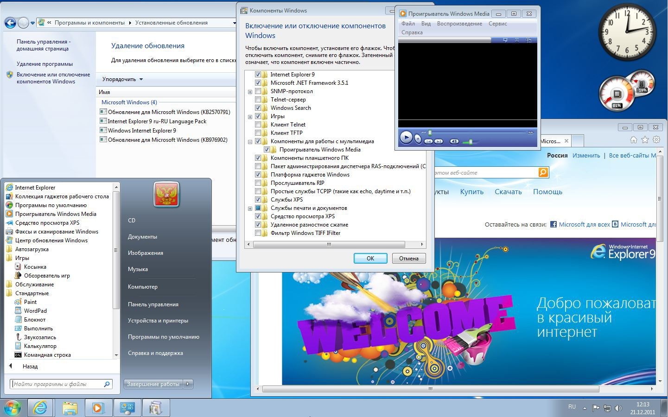Uncheck Проигрыватель Windows Media component
This screenshot has width=668, height=417.
point(267,149)
